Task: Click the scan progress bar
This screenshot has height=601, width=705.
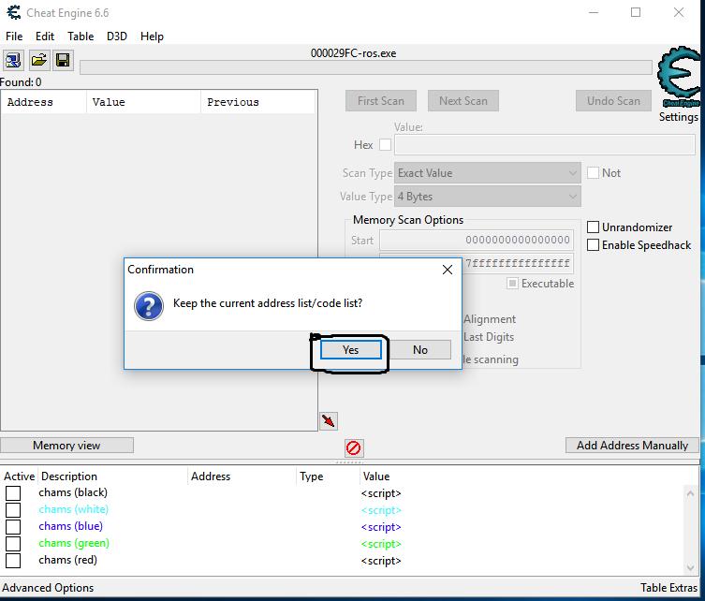Action: (366, 68)
